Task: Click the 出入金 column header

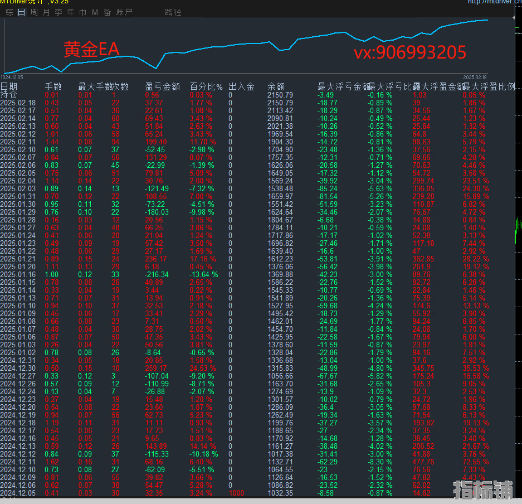Action: (x=241, y=86)
